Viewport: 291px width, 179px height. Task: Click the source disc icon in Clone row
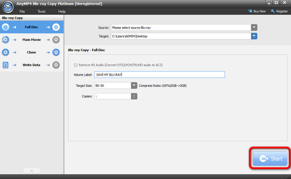pos(5,52)
